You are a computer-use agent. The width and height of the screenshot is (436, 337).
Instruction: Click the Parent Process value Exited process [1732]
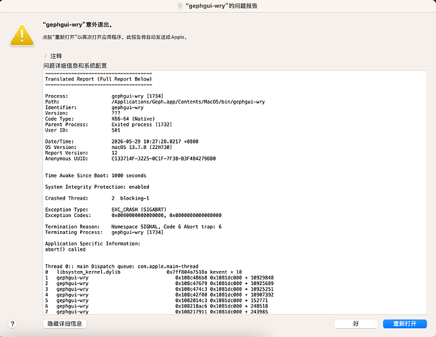[142, 125]
